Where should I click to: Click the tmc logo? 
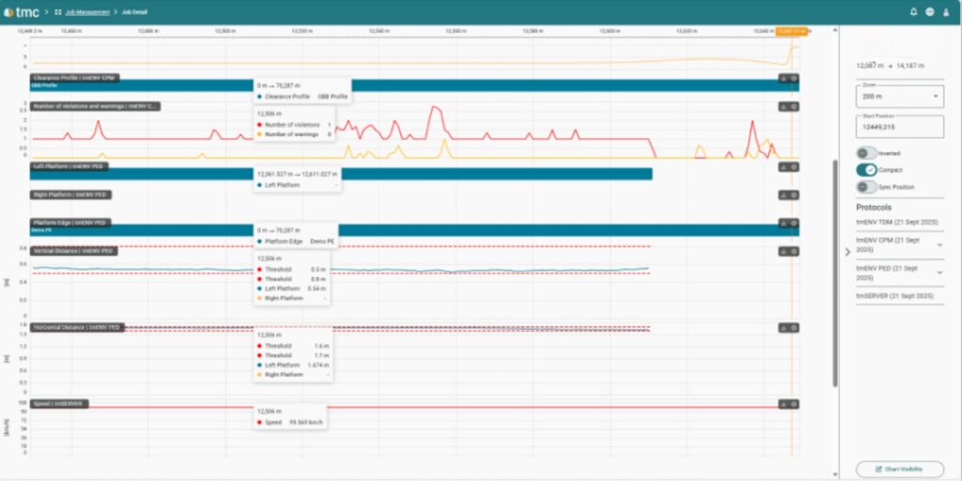pyautogui.click(x=24, y=12)
